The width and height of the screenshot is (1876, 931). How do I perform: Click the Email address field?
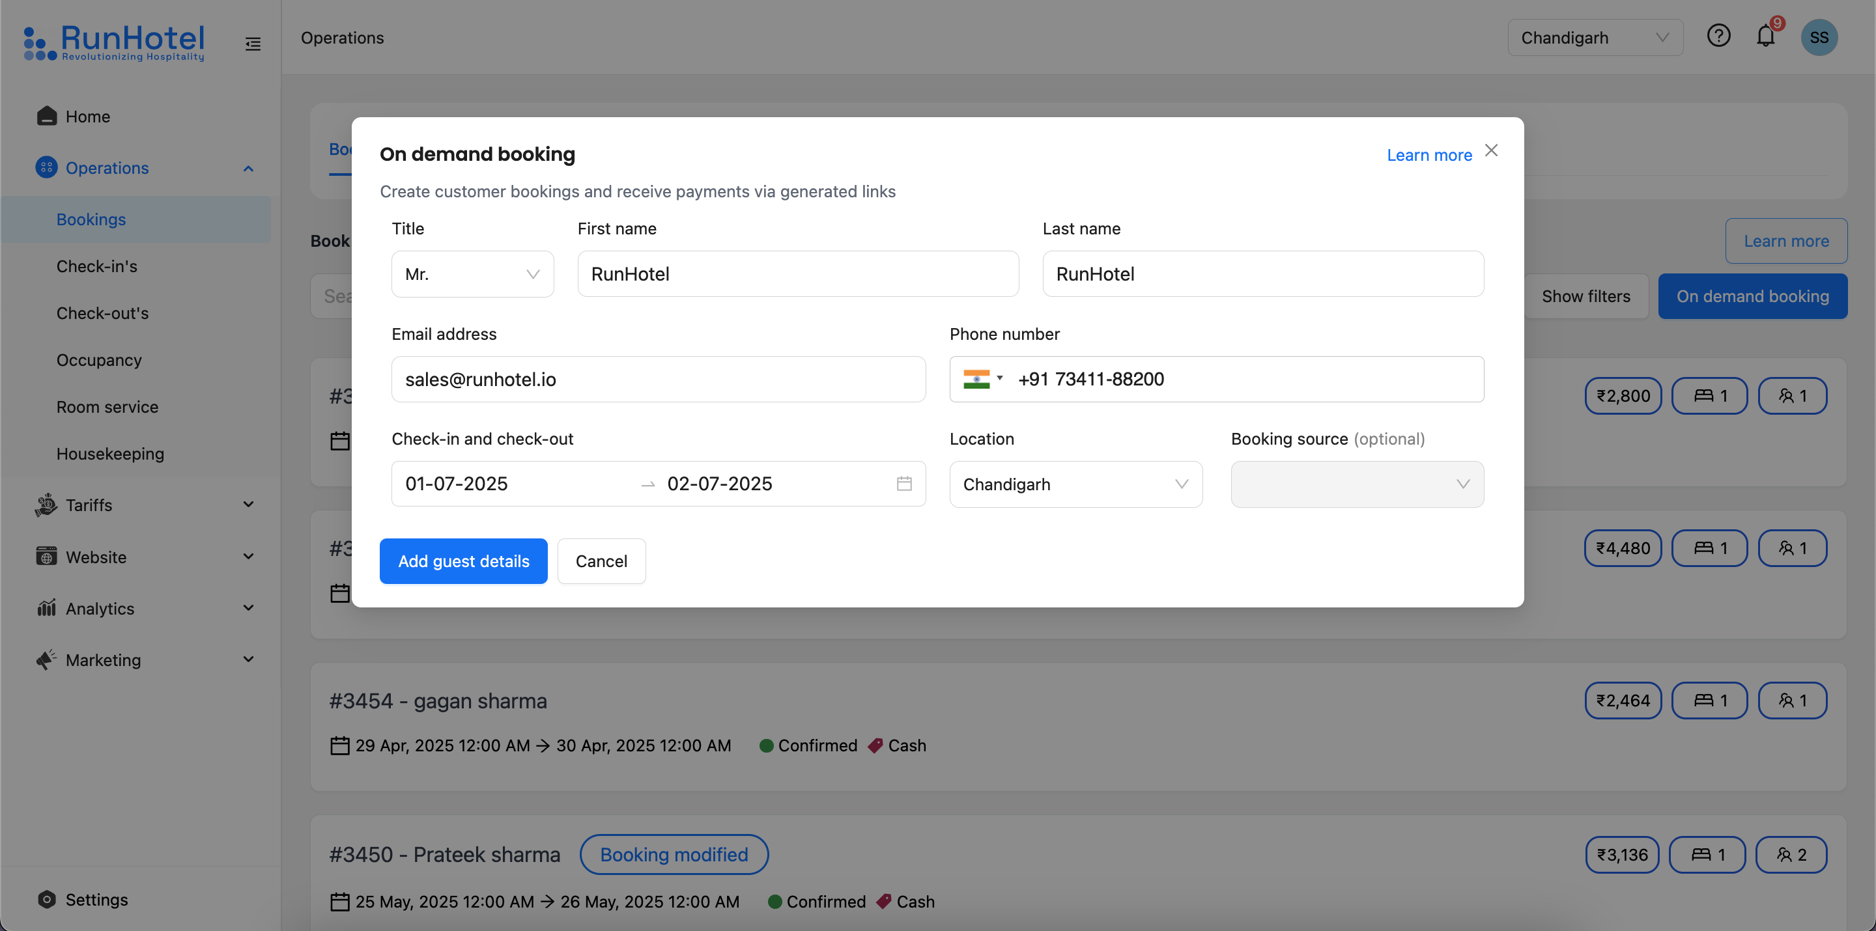[x=659, y=380]
